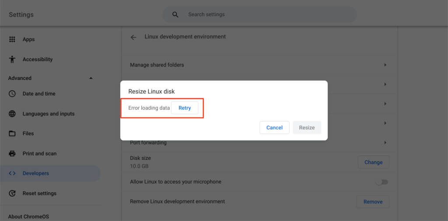448x221 pixels.
Task: Click the Apps grid icon in sidebar
Action: coord(12,39)
